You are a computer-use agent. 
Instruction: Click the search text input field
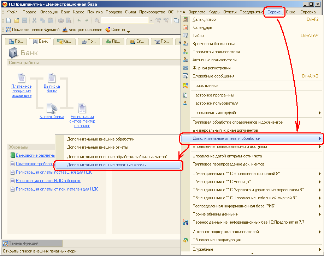click(125, 20)
